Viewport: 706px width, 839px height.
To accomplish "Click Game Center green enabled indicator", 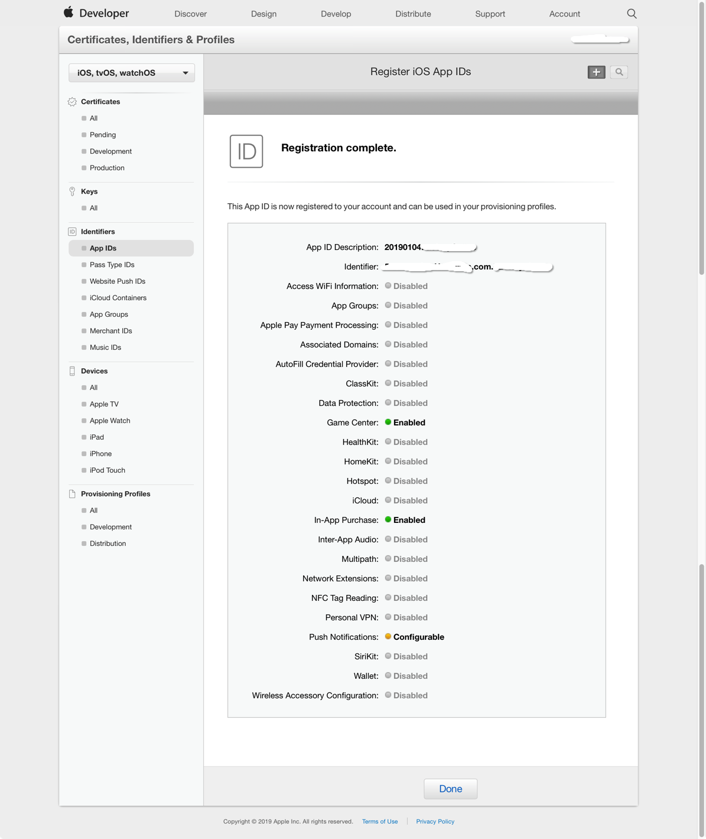I will pyautogui.click(x=388, y=422).
